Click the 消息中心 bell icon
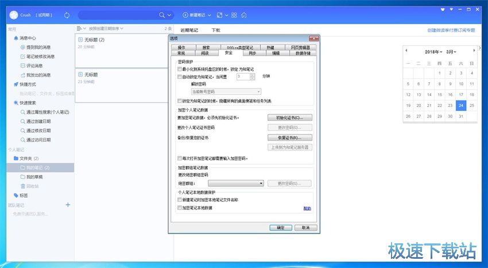488x268 pixels. pyautogui.click(x=16, y=38)
